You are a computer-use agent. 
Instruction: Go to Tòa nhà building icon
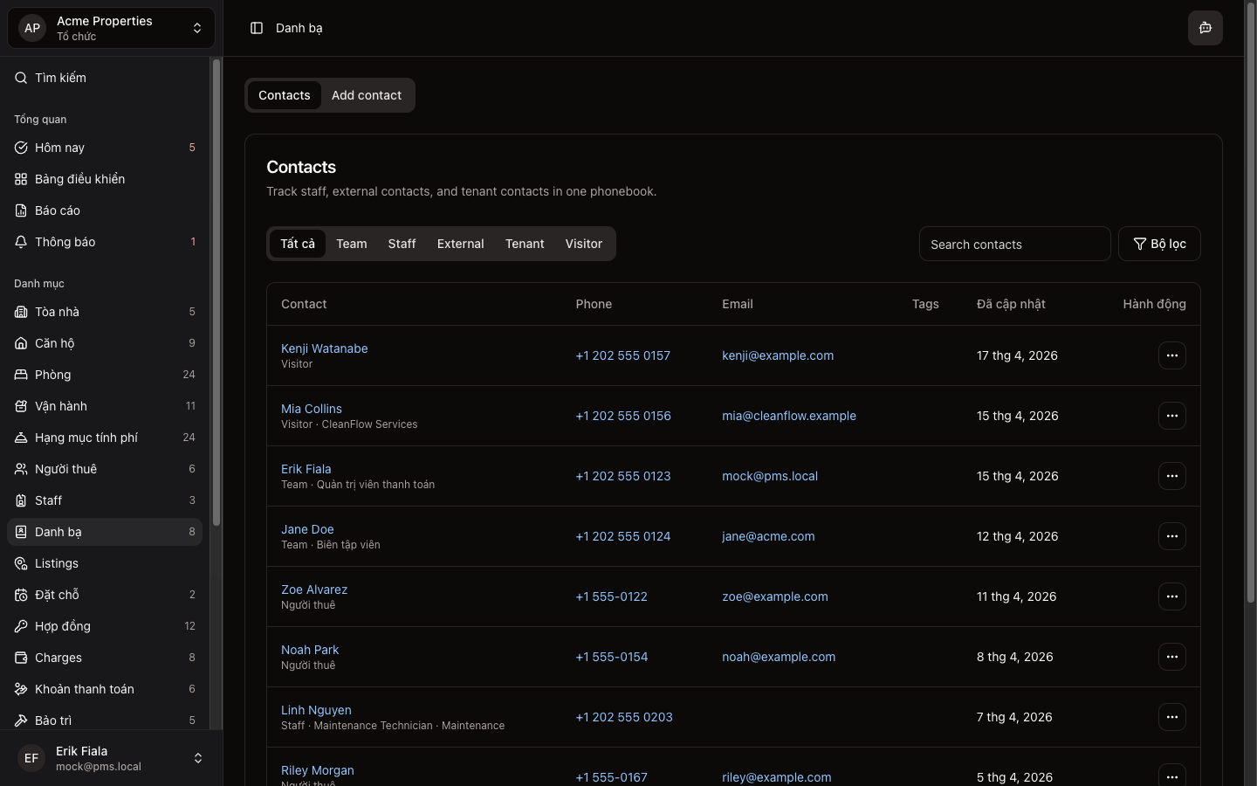pos(21,312)
